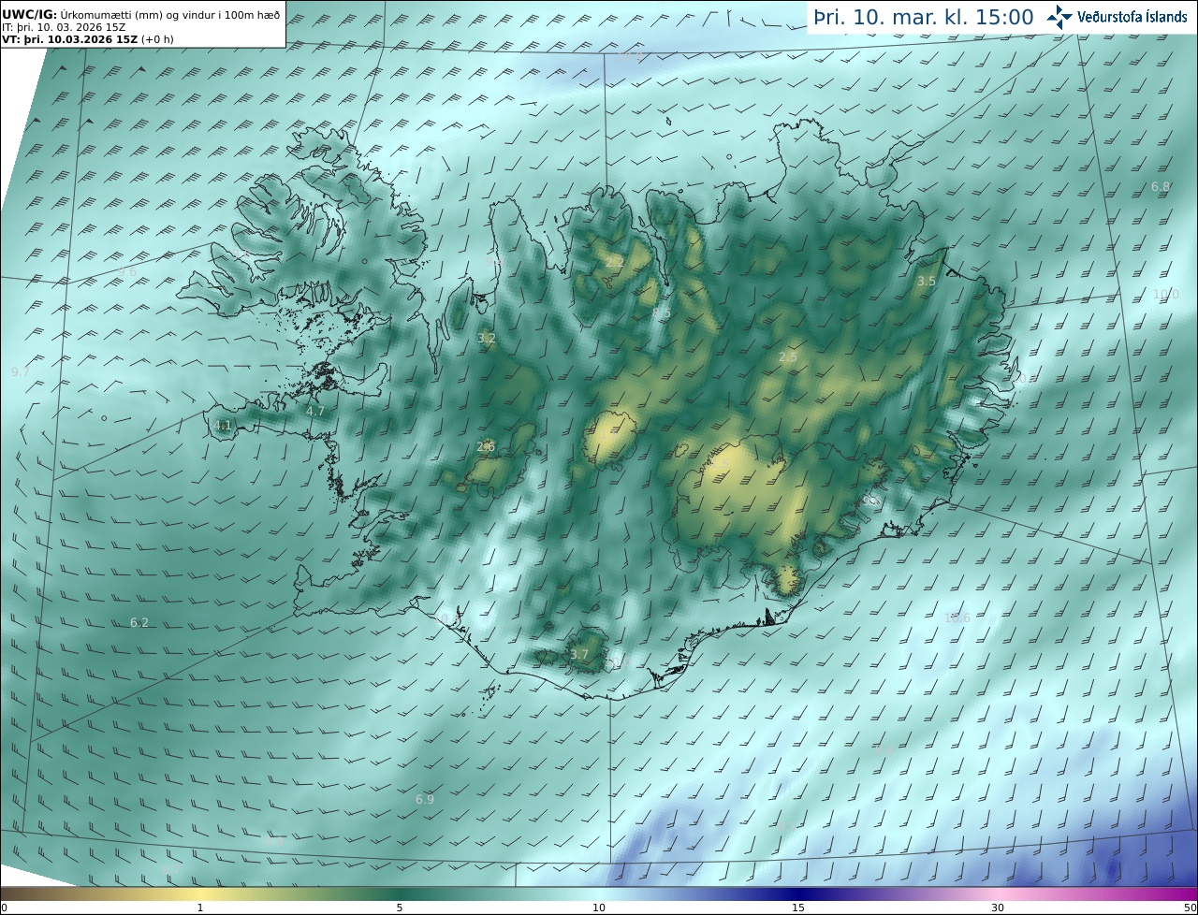This screenshot has width=1198, height=915.
Task: Click the IT: þri. 10. 03. 2026 15Z line
Action: (x=64, y=27)
